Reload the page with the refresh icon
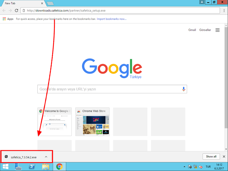This screenshot has height=171, width=228. click(16, 10)
